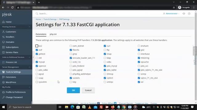Open the Cookies footer link
The image size is (197, 110).
pyautogui.click(x=154, y=103)
